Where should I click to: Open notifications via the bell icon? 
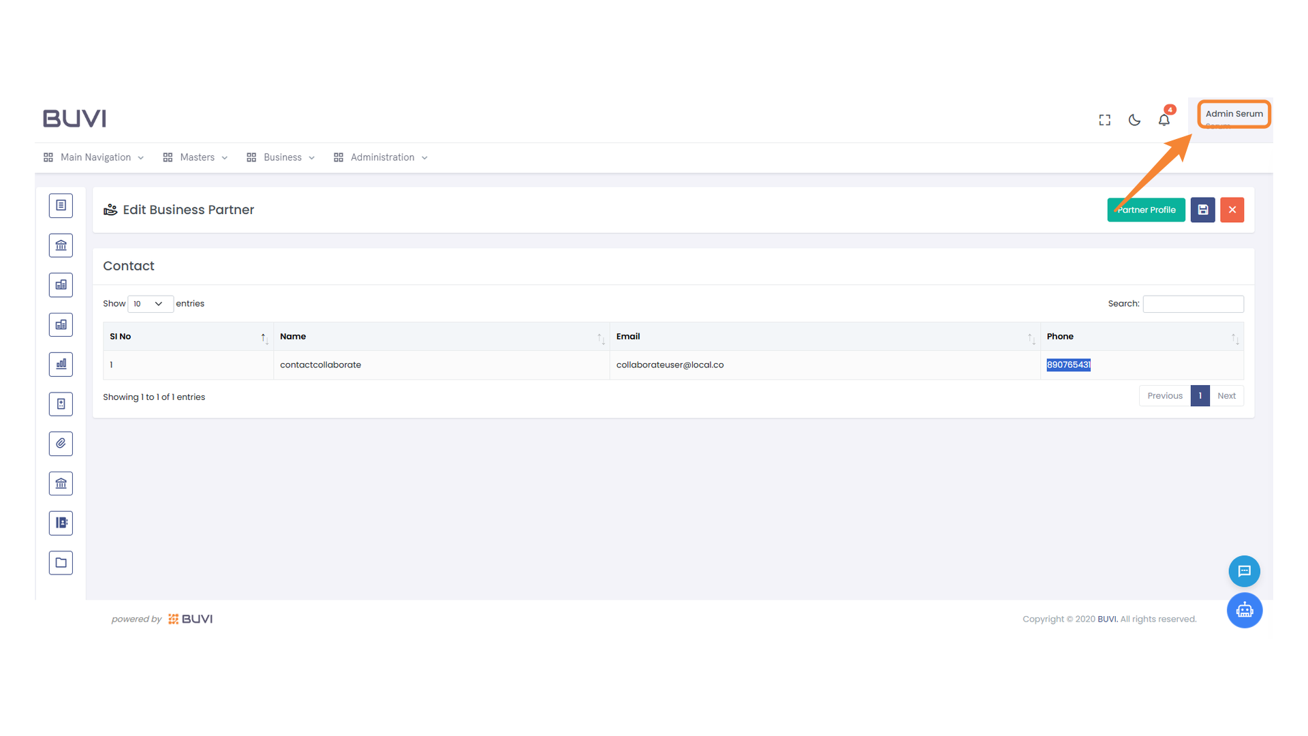(1164, 119)
